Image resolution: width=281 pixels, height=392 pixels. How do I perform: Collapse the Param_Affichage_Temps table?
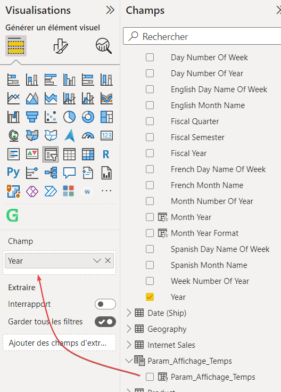(129, 361)
